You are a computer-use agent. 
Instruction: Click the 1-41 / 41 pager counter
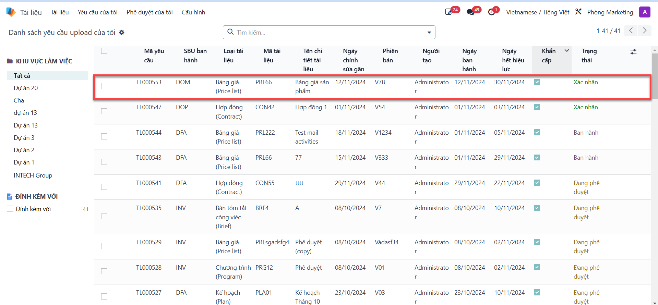pos(608,31)
